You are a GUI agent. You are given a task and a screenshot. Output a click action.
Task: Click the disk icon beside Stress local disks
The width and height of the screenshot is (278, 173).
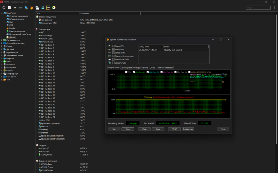point(110,59)
